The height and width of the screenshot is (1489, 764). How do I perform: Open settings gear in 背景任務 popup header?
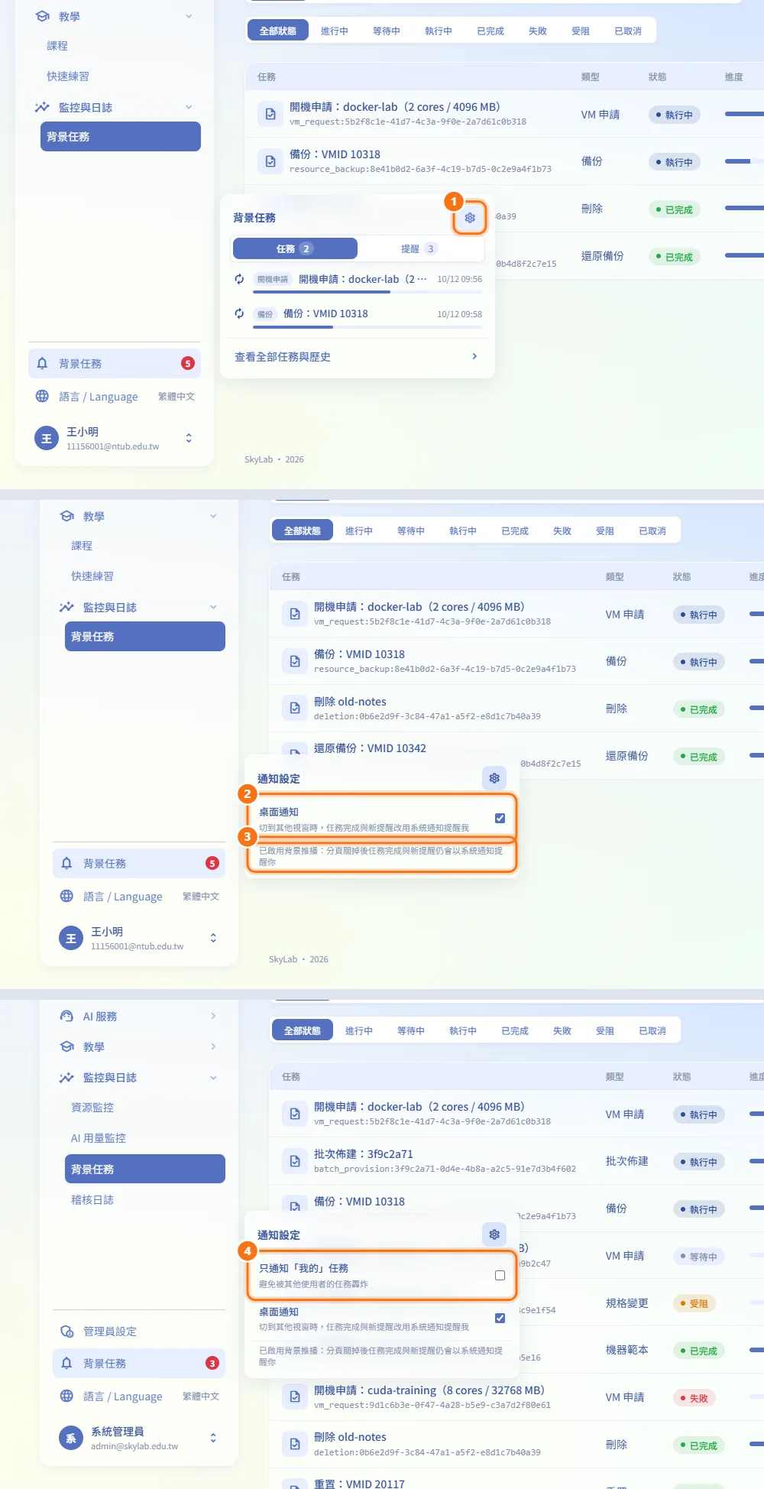[x=470, y=218]
